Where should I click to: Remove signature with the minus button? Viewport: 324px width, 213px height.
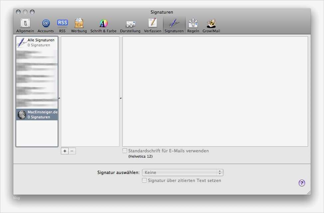(72, 151)
